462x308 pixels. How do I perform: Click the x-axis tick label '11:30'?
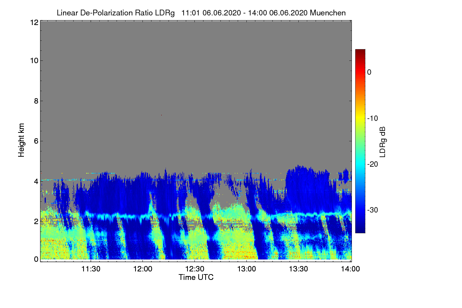[90, 269]
